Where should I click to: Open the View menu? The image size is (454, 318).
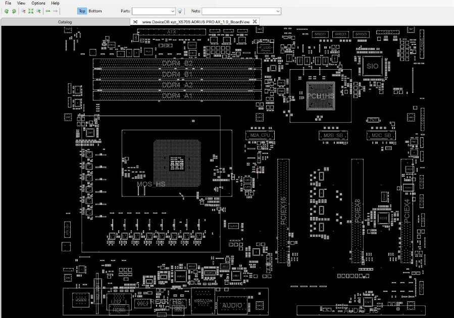pyautogui.click(x=21, y=3)
